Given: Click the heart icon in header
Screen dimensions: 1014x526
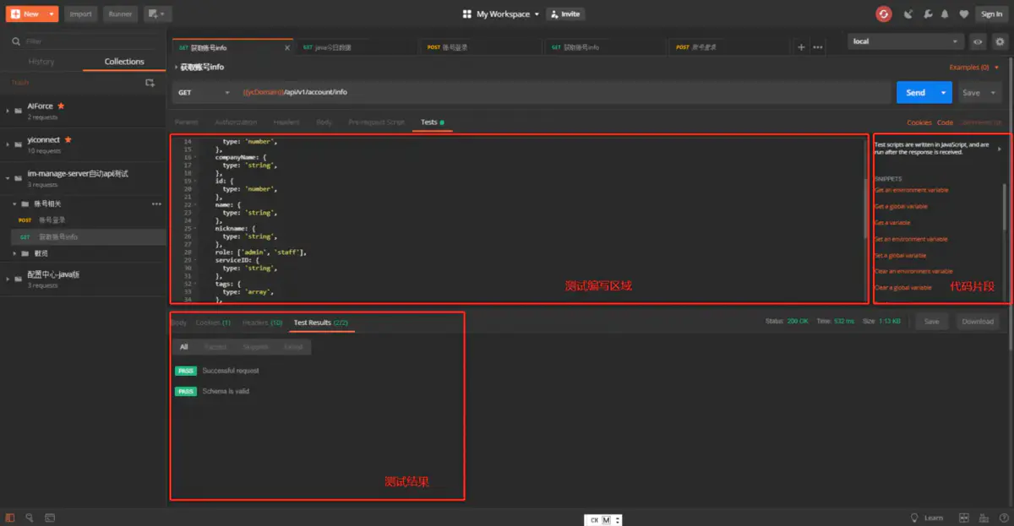Looking at the screenshot, I should coord(963,14).
